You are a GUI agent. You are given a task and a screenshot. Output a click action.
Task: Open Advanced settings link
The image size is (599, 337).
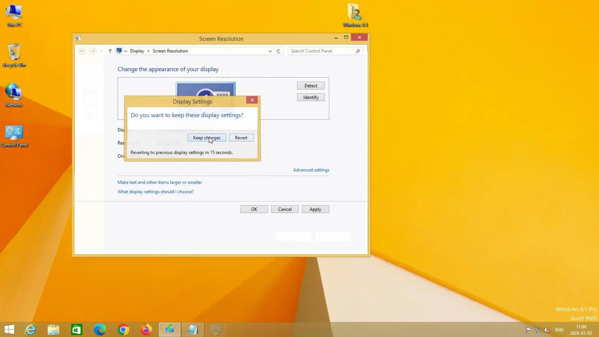tap(311, 170)
